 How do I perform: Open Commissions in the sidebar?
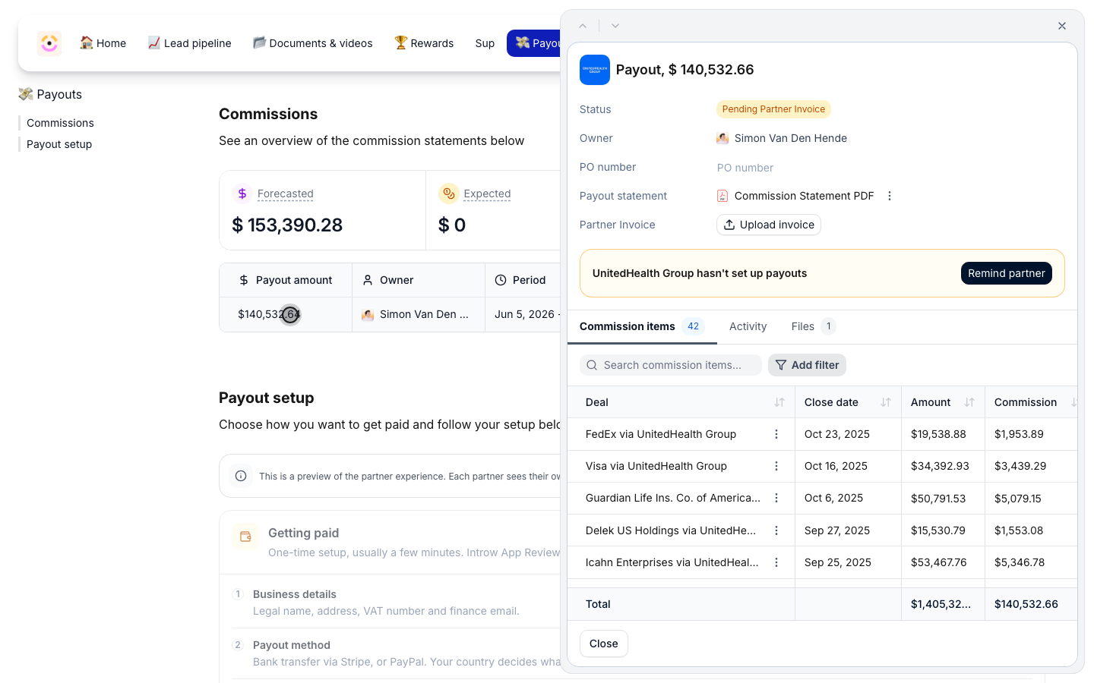(x=60, y=123)
